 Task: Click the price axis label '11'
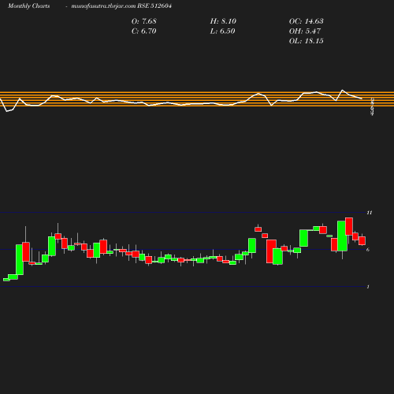pyautogui.click(x=370, y=213)
